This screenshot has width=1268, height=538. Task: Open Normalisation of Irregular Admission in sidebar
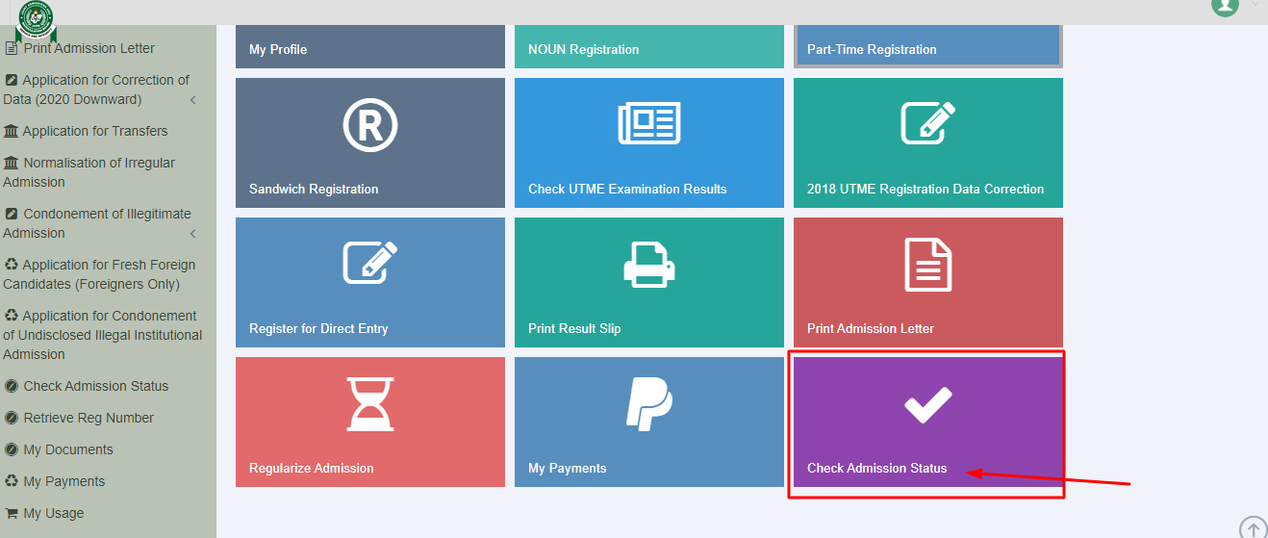[x=89, y=172]
